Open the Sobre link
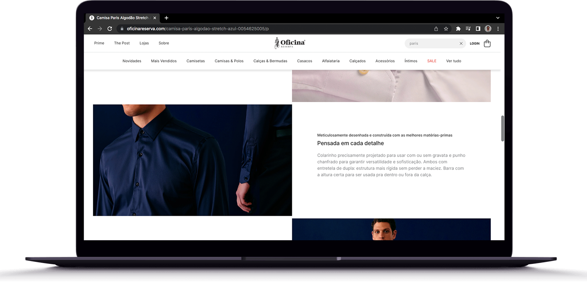 tap(164, 43)
